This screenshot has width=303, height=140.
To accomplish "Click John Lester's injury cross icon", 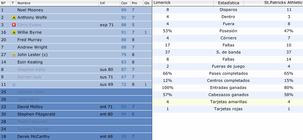I will pyautogui.click(x=14, y=55).
